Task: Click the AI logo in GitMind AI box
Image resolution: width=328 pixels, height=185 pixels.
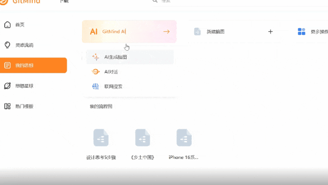Action: click(94, 32)
